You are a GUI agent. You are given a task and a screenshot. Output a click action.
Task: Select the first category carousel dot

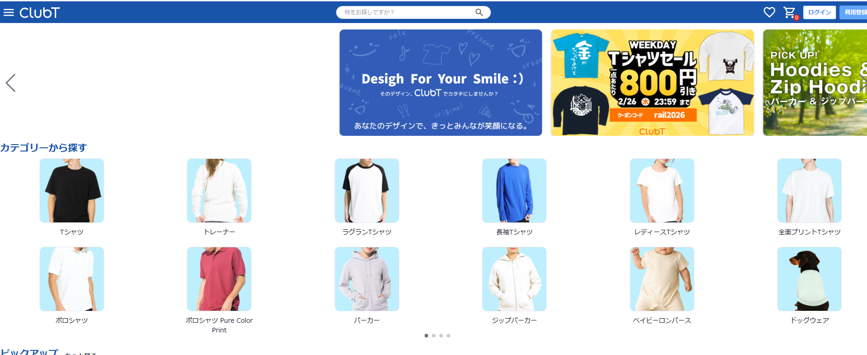426,336
